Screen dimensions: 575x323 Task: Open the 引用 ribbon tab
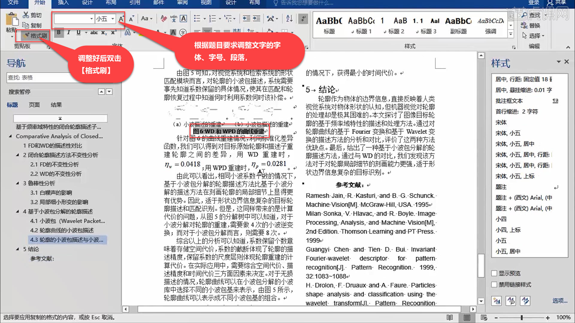click(135, 3)
